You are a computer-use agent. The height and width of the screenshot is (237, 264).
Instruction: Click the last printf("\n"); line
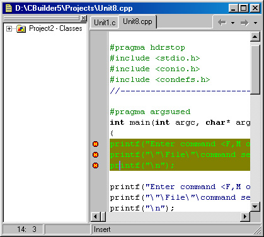(x=142, y=208)
